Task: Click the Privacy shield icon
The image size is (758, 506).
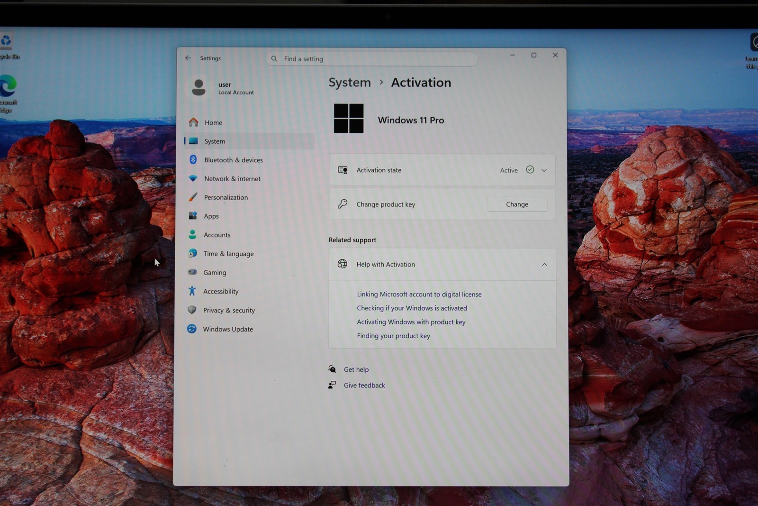Action: pyautogui.click(x=192, y=310)
